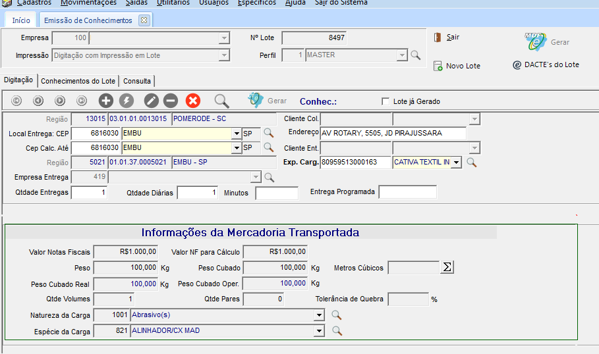This screenshot has height=354, width=599.
Task: Expand the Impressão dropdown
Action: tap(224, 55)
